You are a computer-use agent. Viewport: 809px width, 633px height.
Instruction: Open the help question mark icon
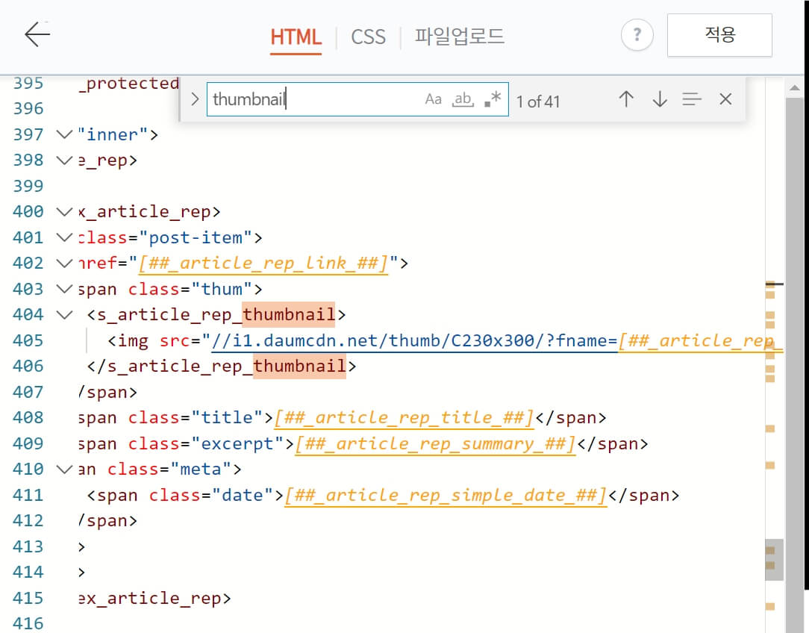(x=637, y=35)
